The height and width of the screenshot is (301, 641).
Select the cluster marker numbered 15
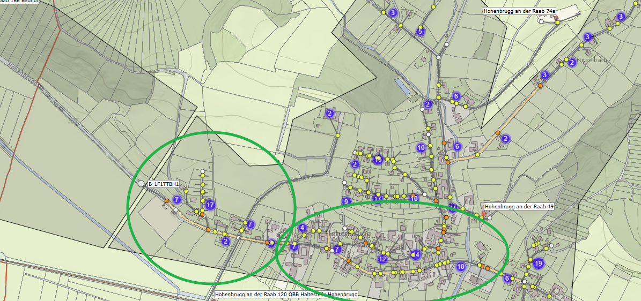tap(378, 159)
